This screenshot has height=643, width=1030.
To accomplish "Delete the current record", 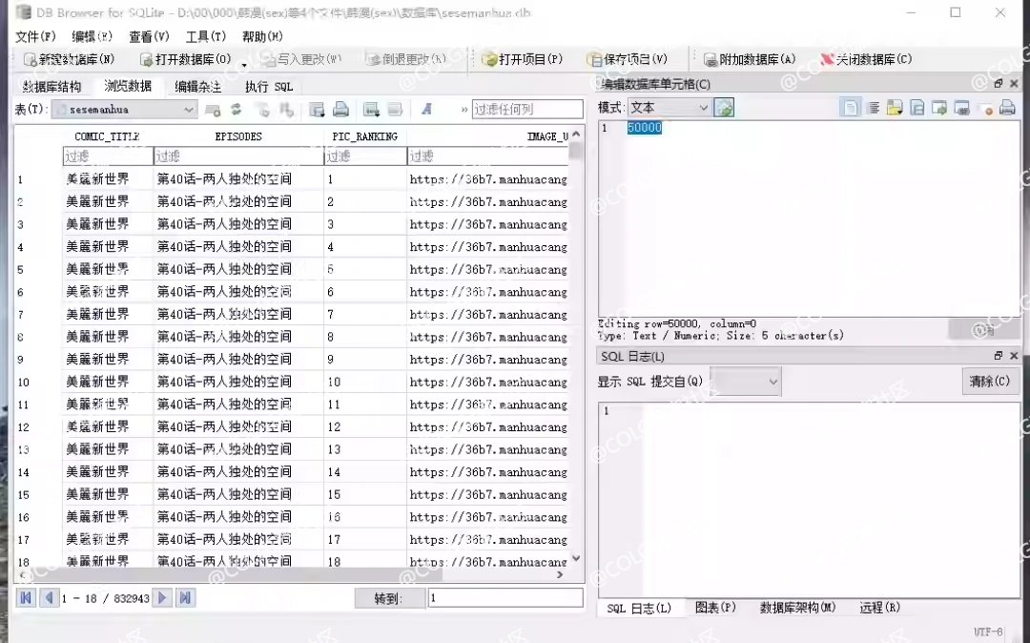I will pyautogui.click(x=290, y=109).
